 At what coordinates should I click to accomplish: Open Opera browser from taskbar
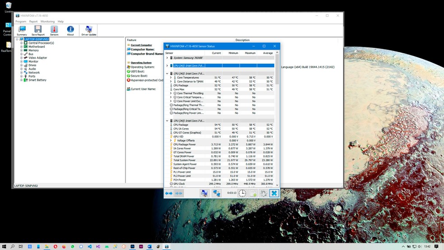pyautogui.click(x=55, y=246)
